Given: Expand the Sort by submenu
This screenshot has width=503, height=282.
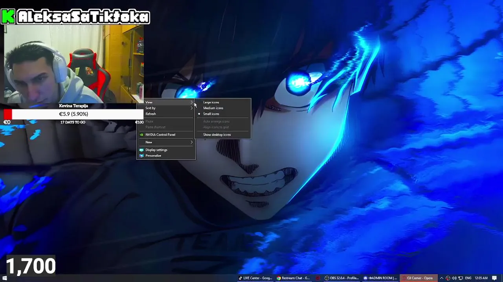Looking at the screenshot, I should (166, 108).
